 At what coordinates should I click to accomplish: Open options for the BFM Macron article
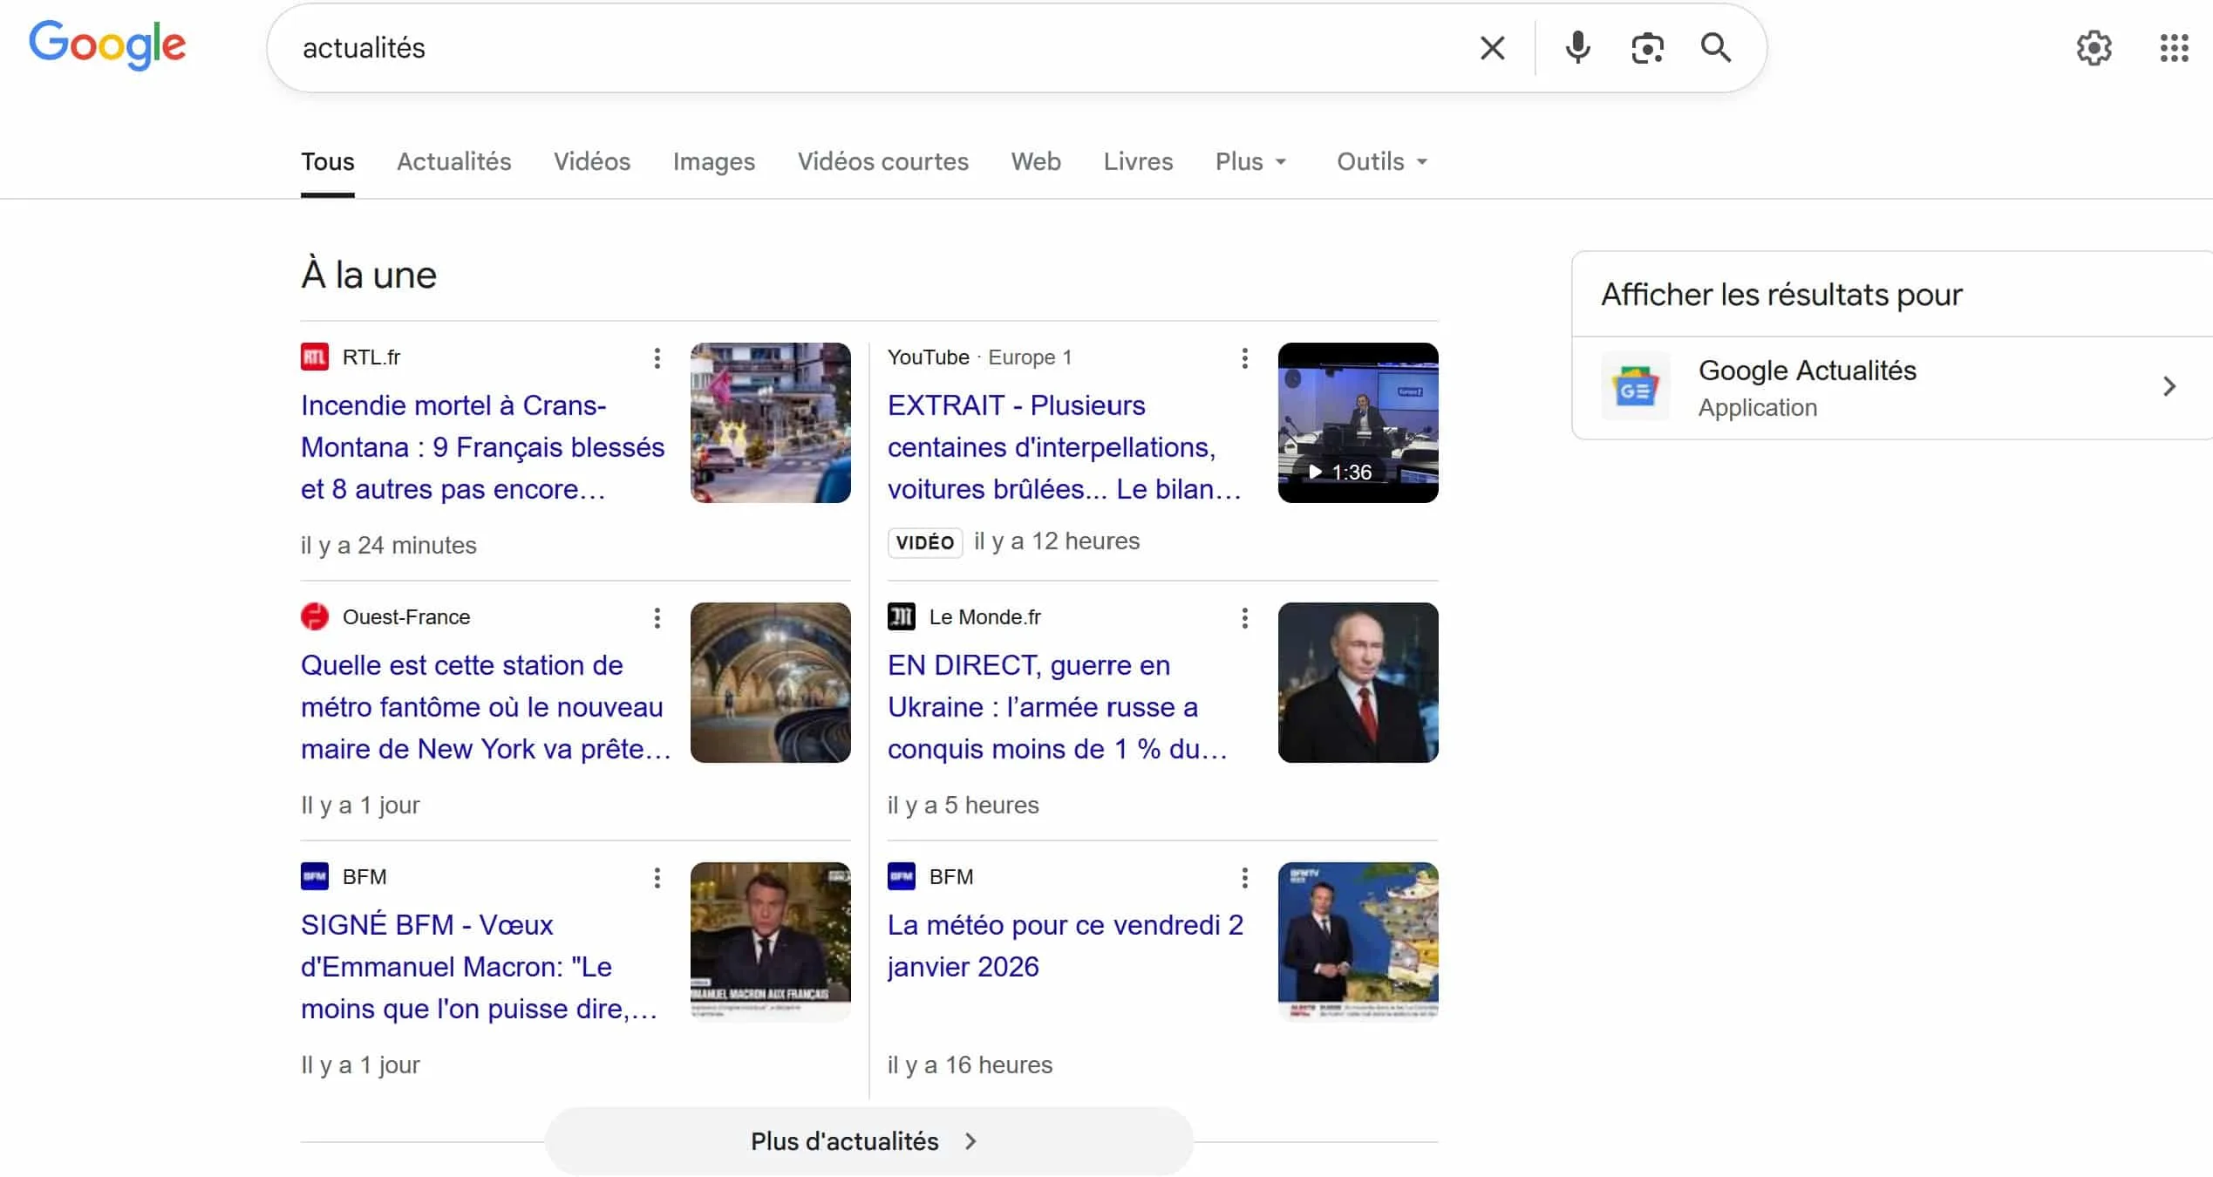[x=657, y=878]
